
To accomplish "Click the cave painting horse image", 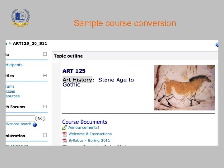I will coord(184,88).
